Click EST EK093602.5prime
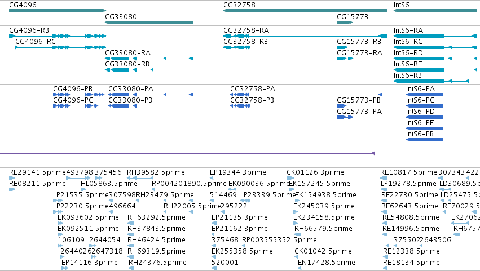 [x=60, y=223]
